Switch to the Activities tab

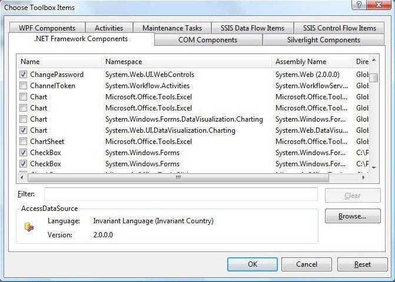[109, 28]
